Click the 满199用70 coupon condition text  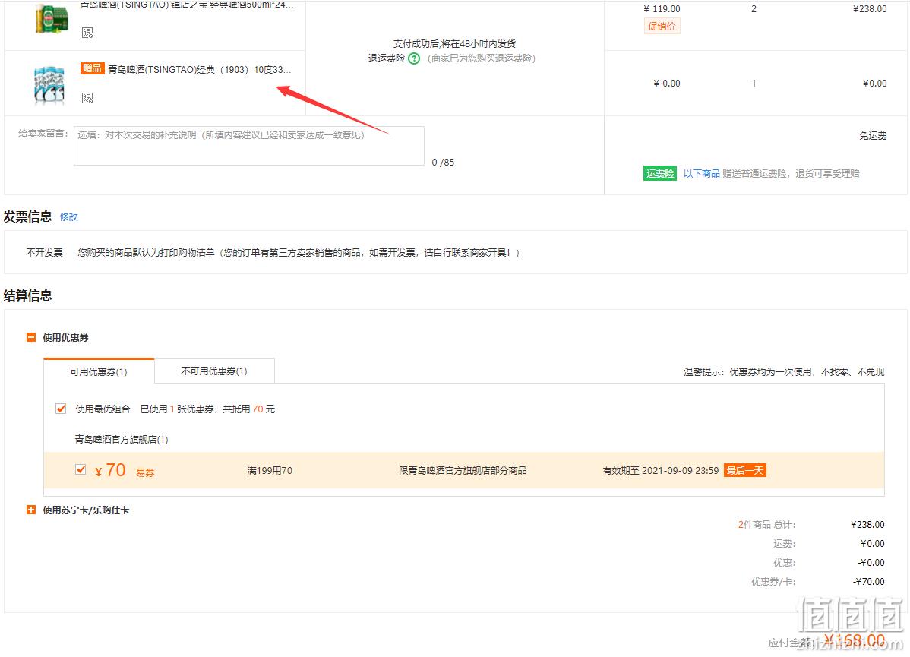pos(270,471)
